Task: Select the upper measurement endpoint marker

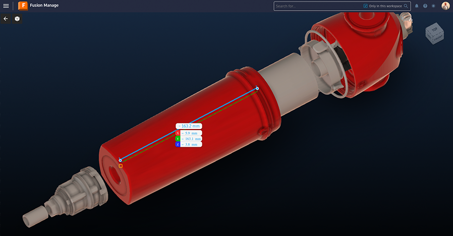Action: coord(257,88)
